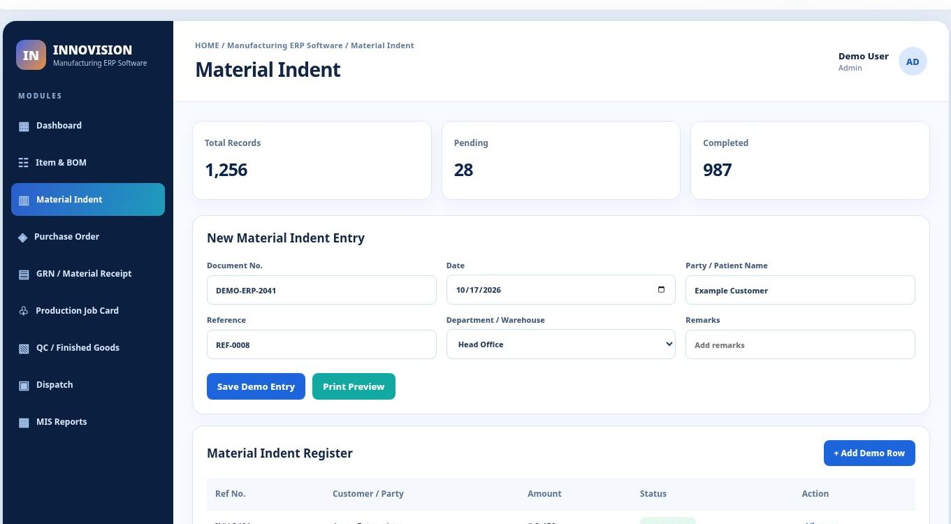Open MIS Reports module label
This screenshot has width=951, height=524.
tap(61, 422)
